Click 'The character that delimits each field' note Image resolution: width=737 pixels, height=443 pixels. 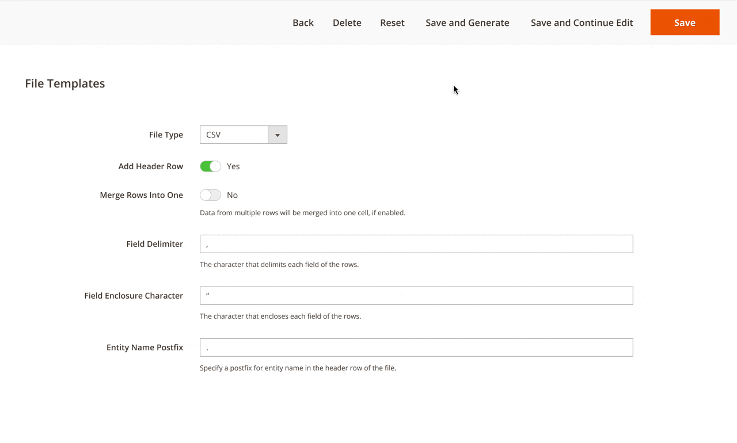pyautogui.click(x=279, y=265)
